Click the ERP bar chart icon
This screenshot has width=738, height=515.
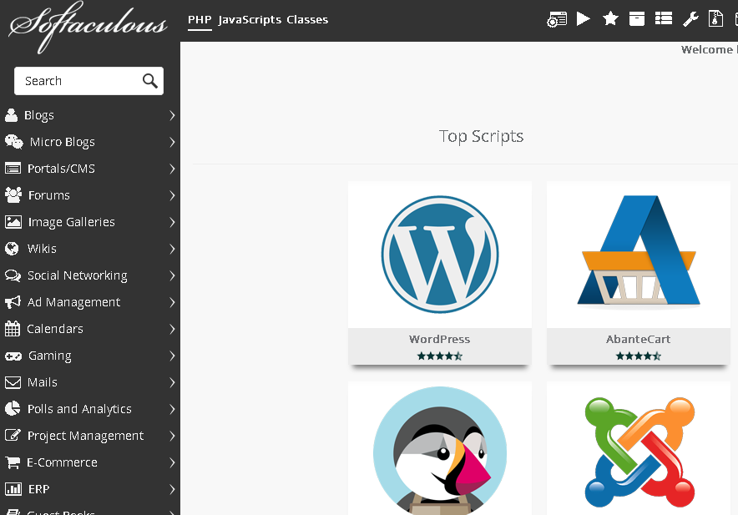pos(13,489)
